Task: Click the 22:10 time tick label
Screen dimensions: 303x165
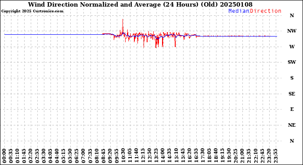Action: point(256,156)
